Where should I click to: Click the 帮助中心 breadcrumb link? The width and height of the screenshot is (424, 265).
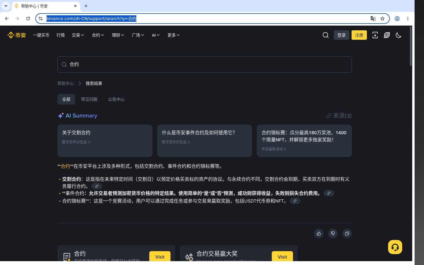coord(66,83)
